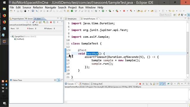Switch to the Project Explorer tab
The image size is (190, 107).
point(17,19)
